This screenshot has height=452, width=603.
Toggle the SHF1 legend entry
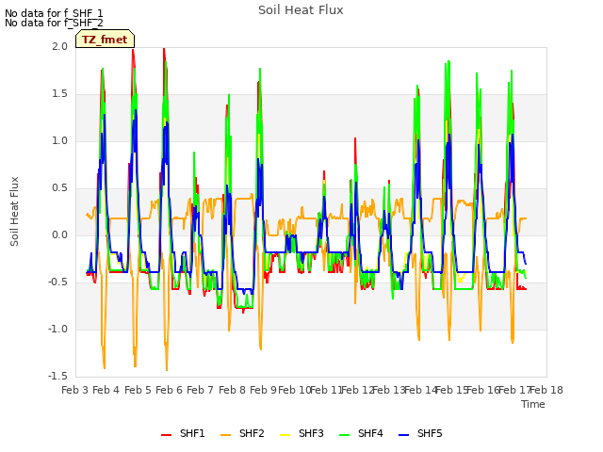point(183,433)
